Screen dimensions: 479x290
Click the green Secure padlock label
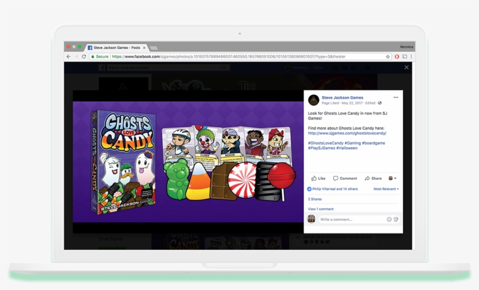pos(99,57)
